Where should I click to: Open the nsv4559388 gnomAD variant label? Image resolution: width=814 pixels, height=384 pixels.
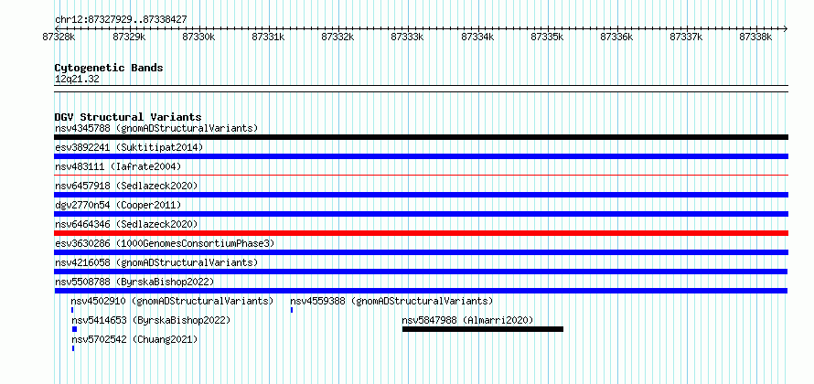click(x=391, y=301)
